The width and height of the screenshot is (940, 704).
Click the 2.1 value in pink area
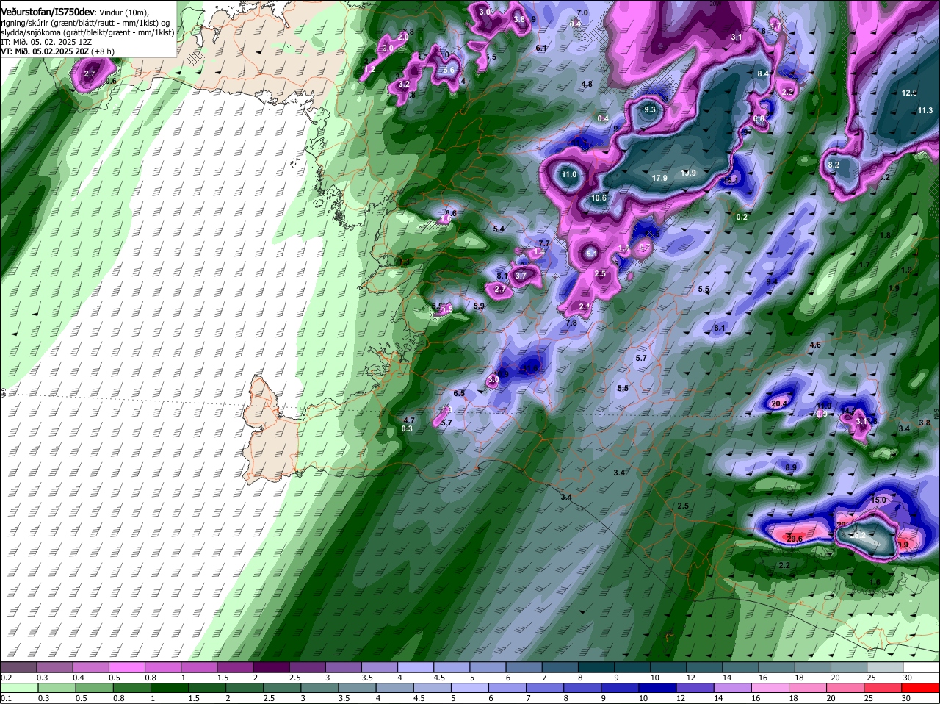[585, 307]
